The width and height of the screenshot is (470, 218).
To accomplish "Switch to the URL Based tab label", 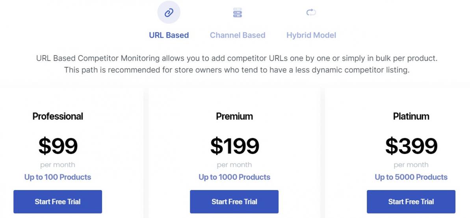I will [169, 35].
